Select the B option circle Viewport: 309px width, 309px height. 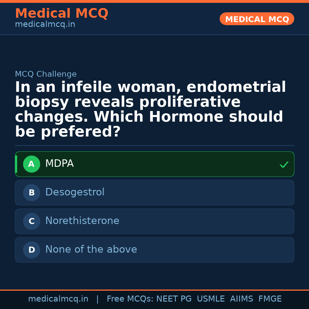tap(31, 193)
